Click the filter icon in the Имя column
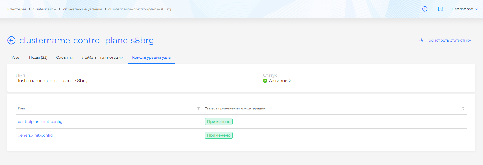This screenshot has width=483, height=165. 199,108
